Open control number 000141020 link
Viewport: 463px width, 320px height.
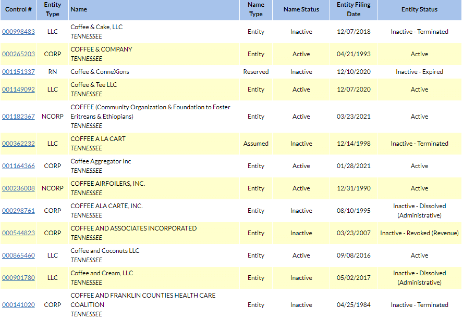[18, 305]
